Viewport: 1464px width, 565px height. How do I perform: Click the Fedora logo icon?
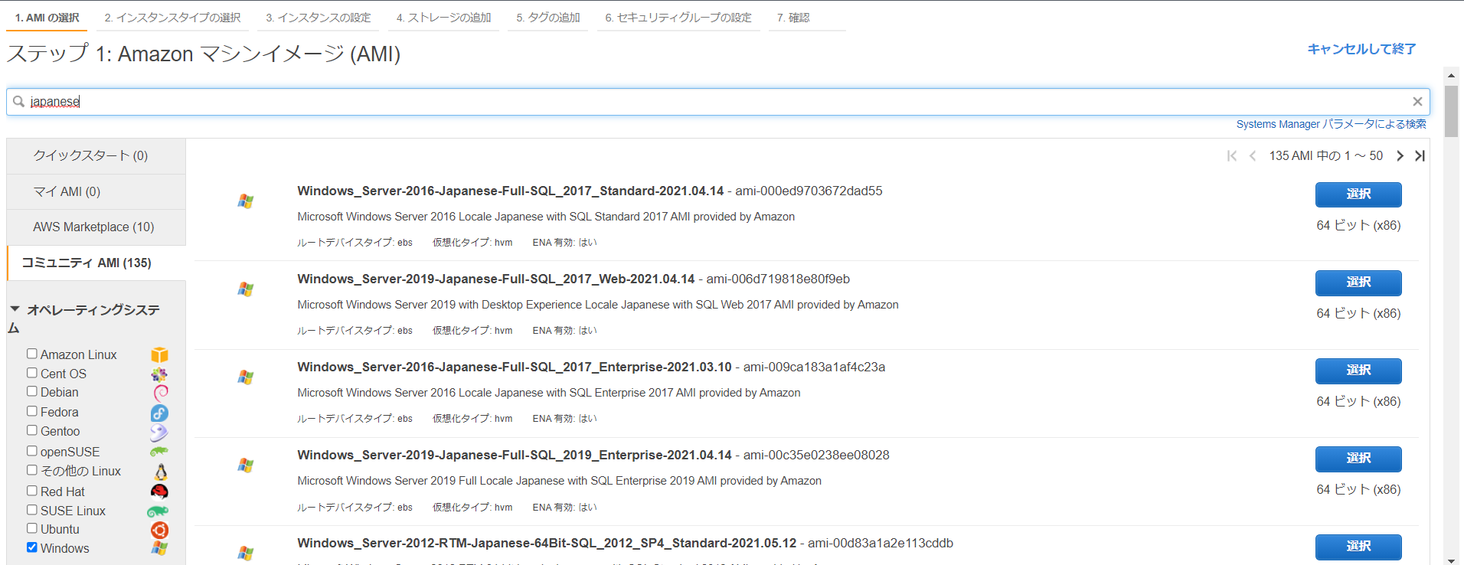coord(159,413)
